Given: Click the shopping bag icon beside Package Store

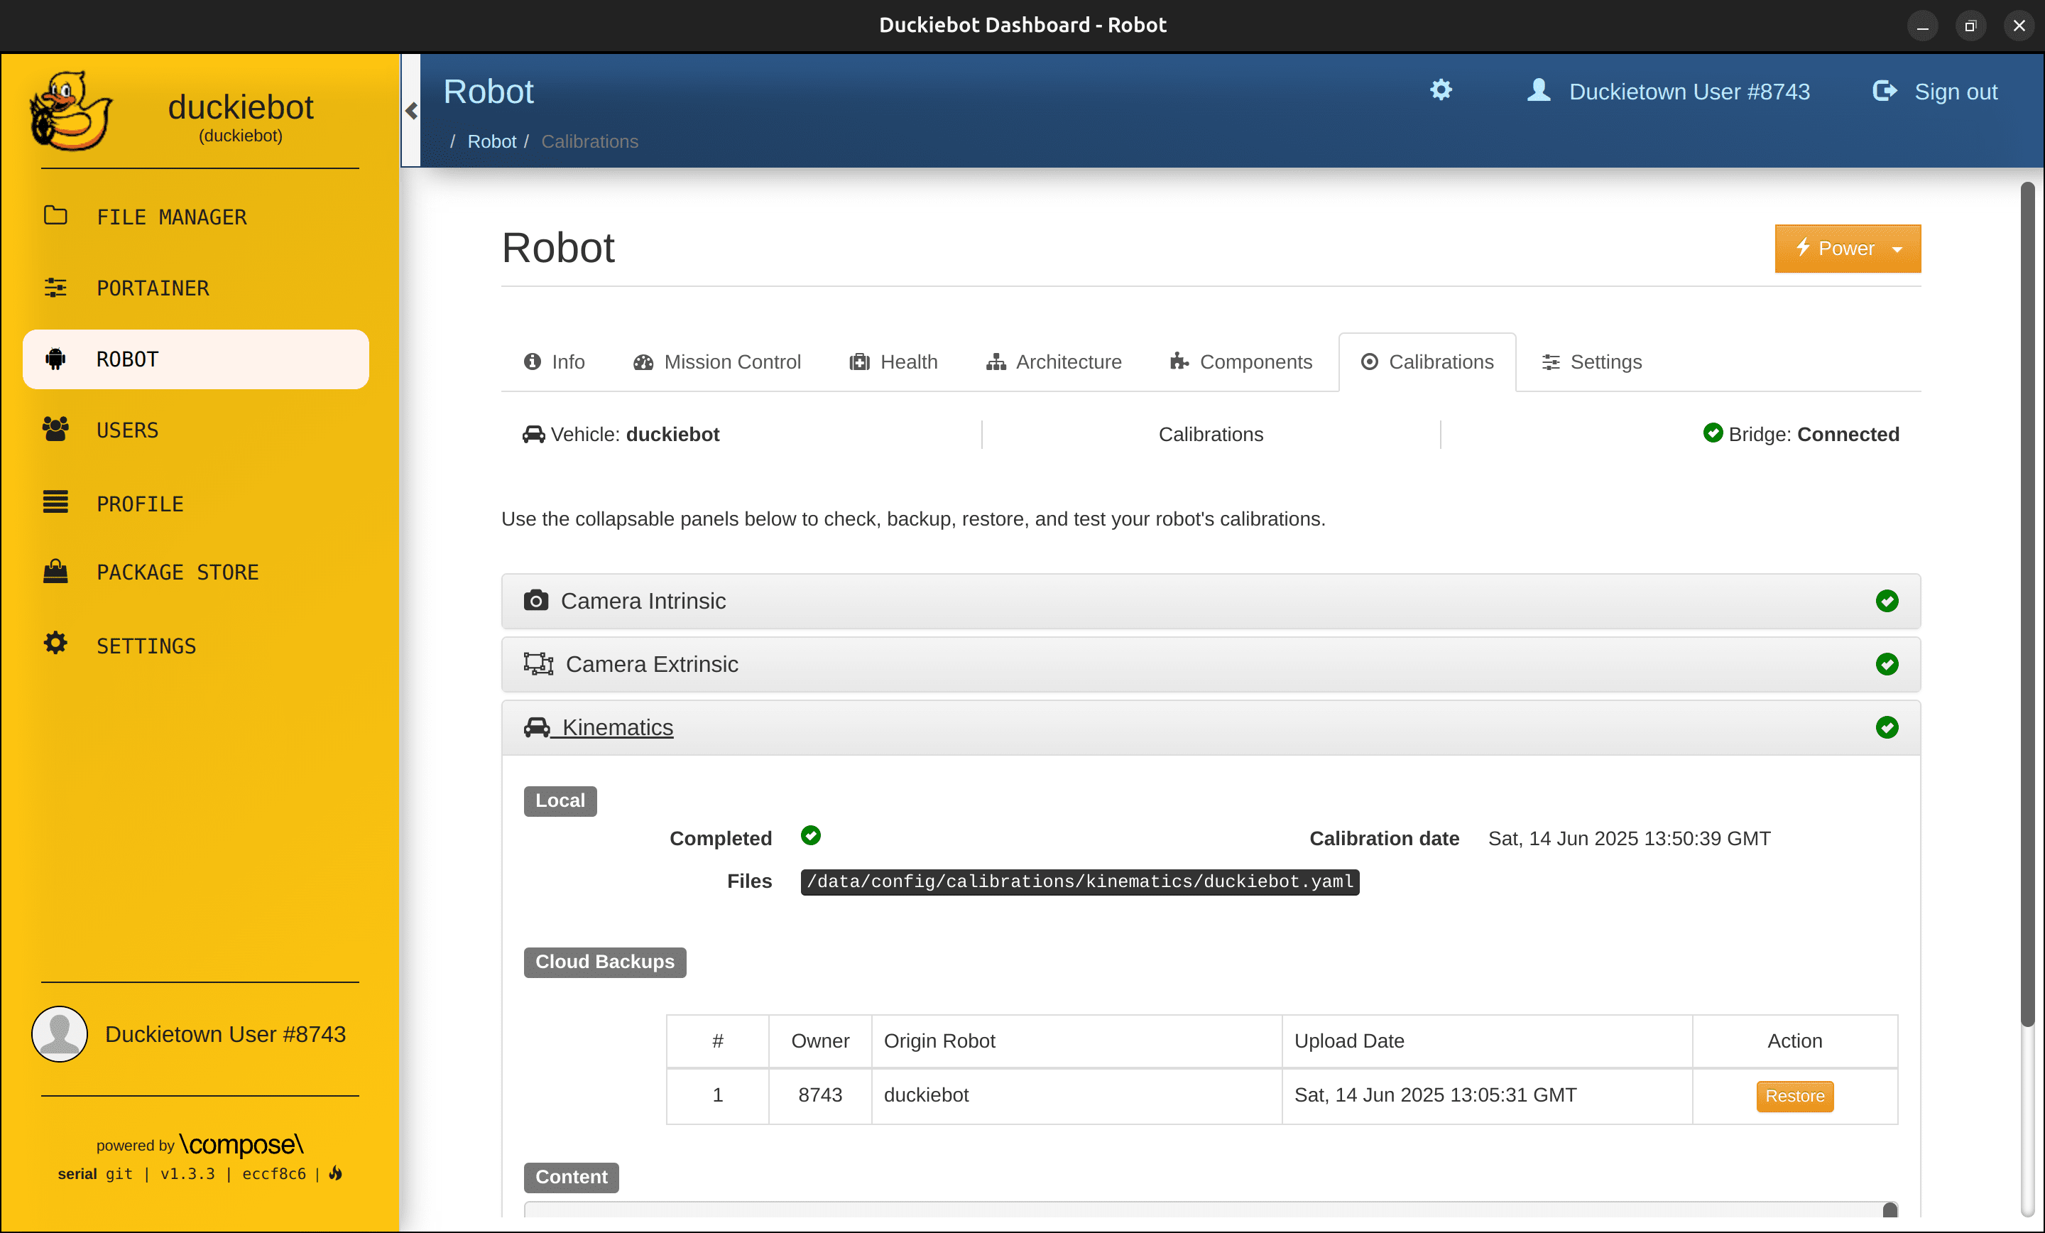Looking at the screenshot, I should tap(55, 571).
